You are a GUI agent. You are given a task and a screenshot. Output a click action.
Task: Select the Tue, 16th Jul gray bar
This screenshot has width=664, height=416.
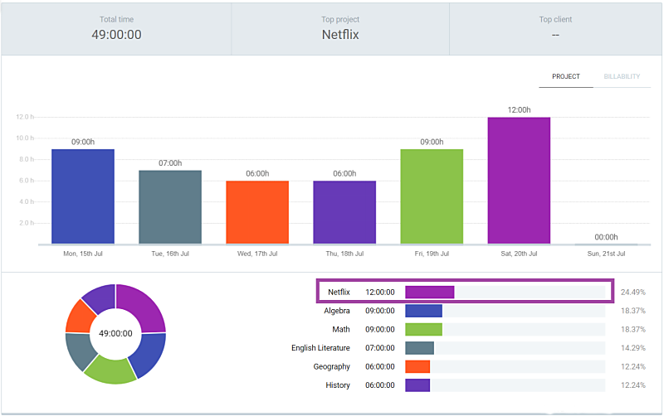click(x=170, y=207)
